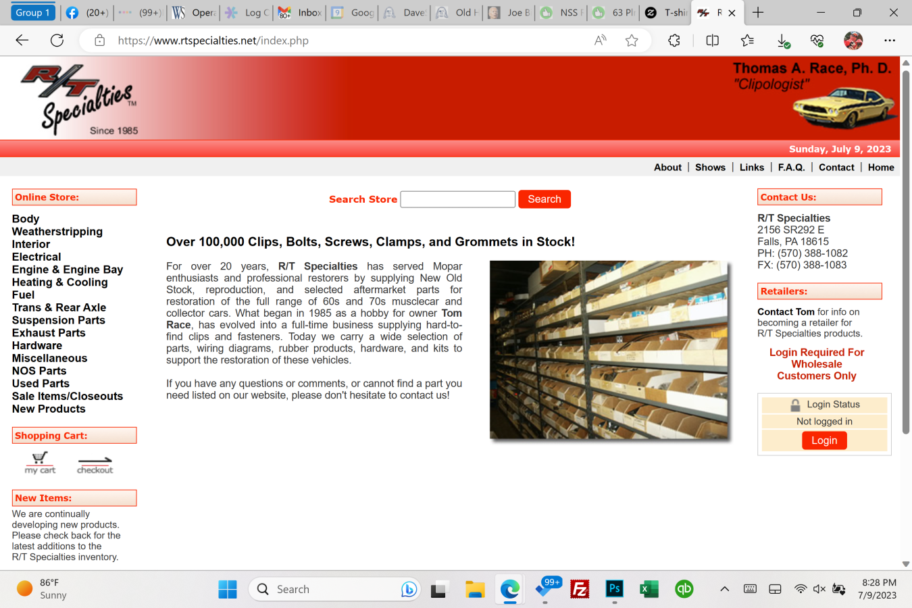
Task: Open a new browser tab
Action: pos(758,13)
